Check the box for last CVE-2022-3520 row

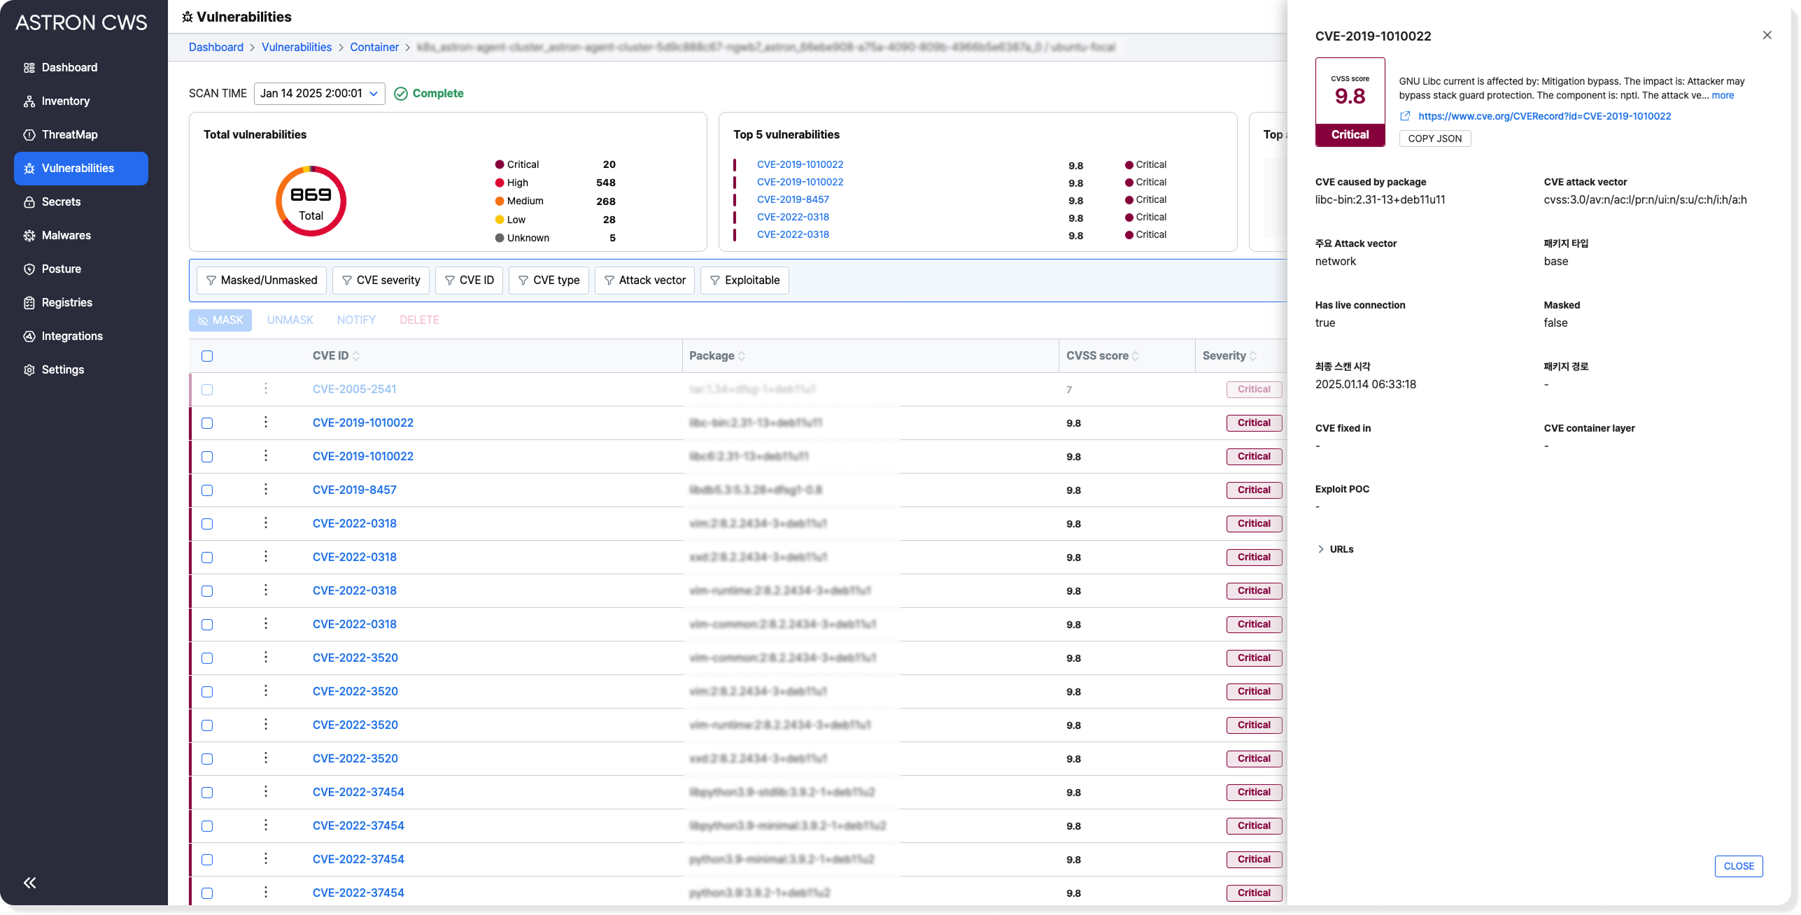pyautogui.click(x=207, y=759)
